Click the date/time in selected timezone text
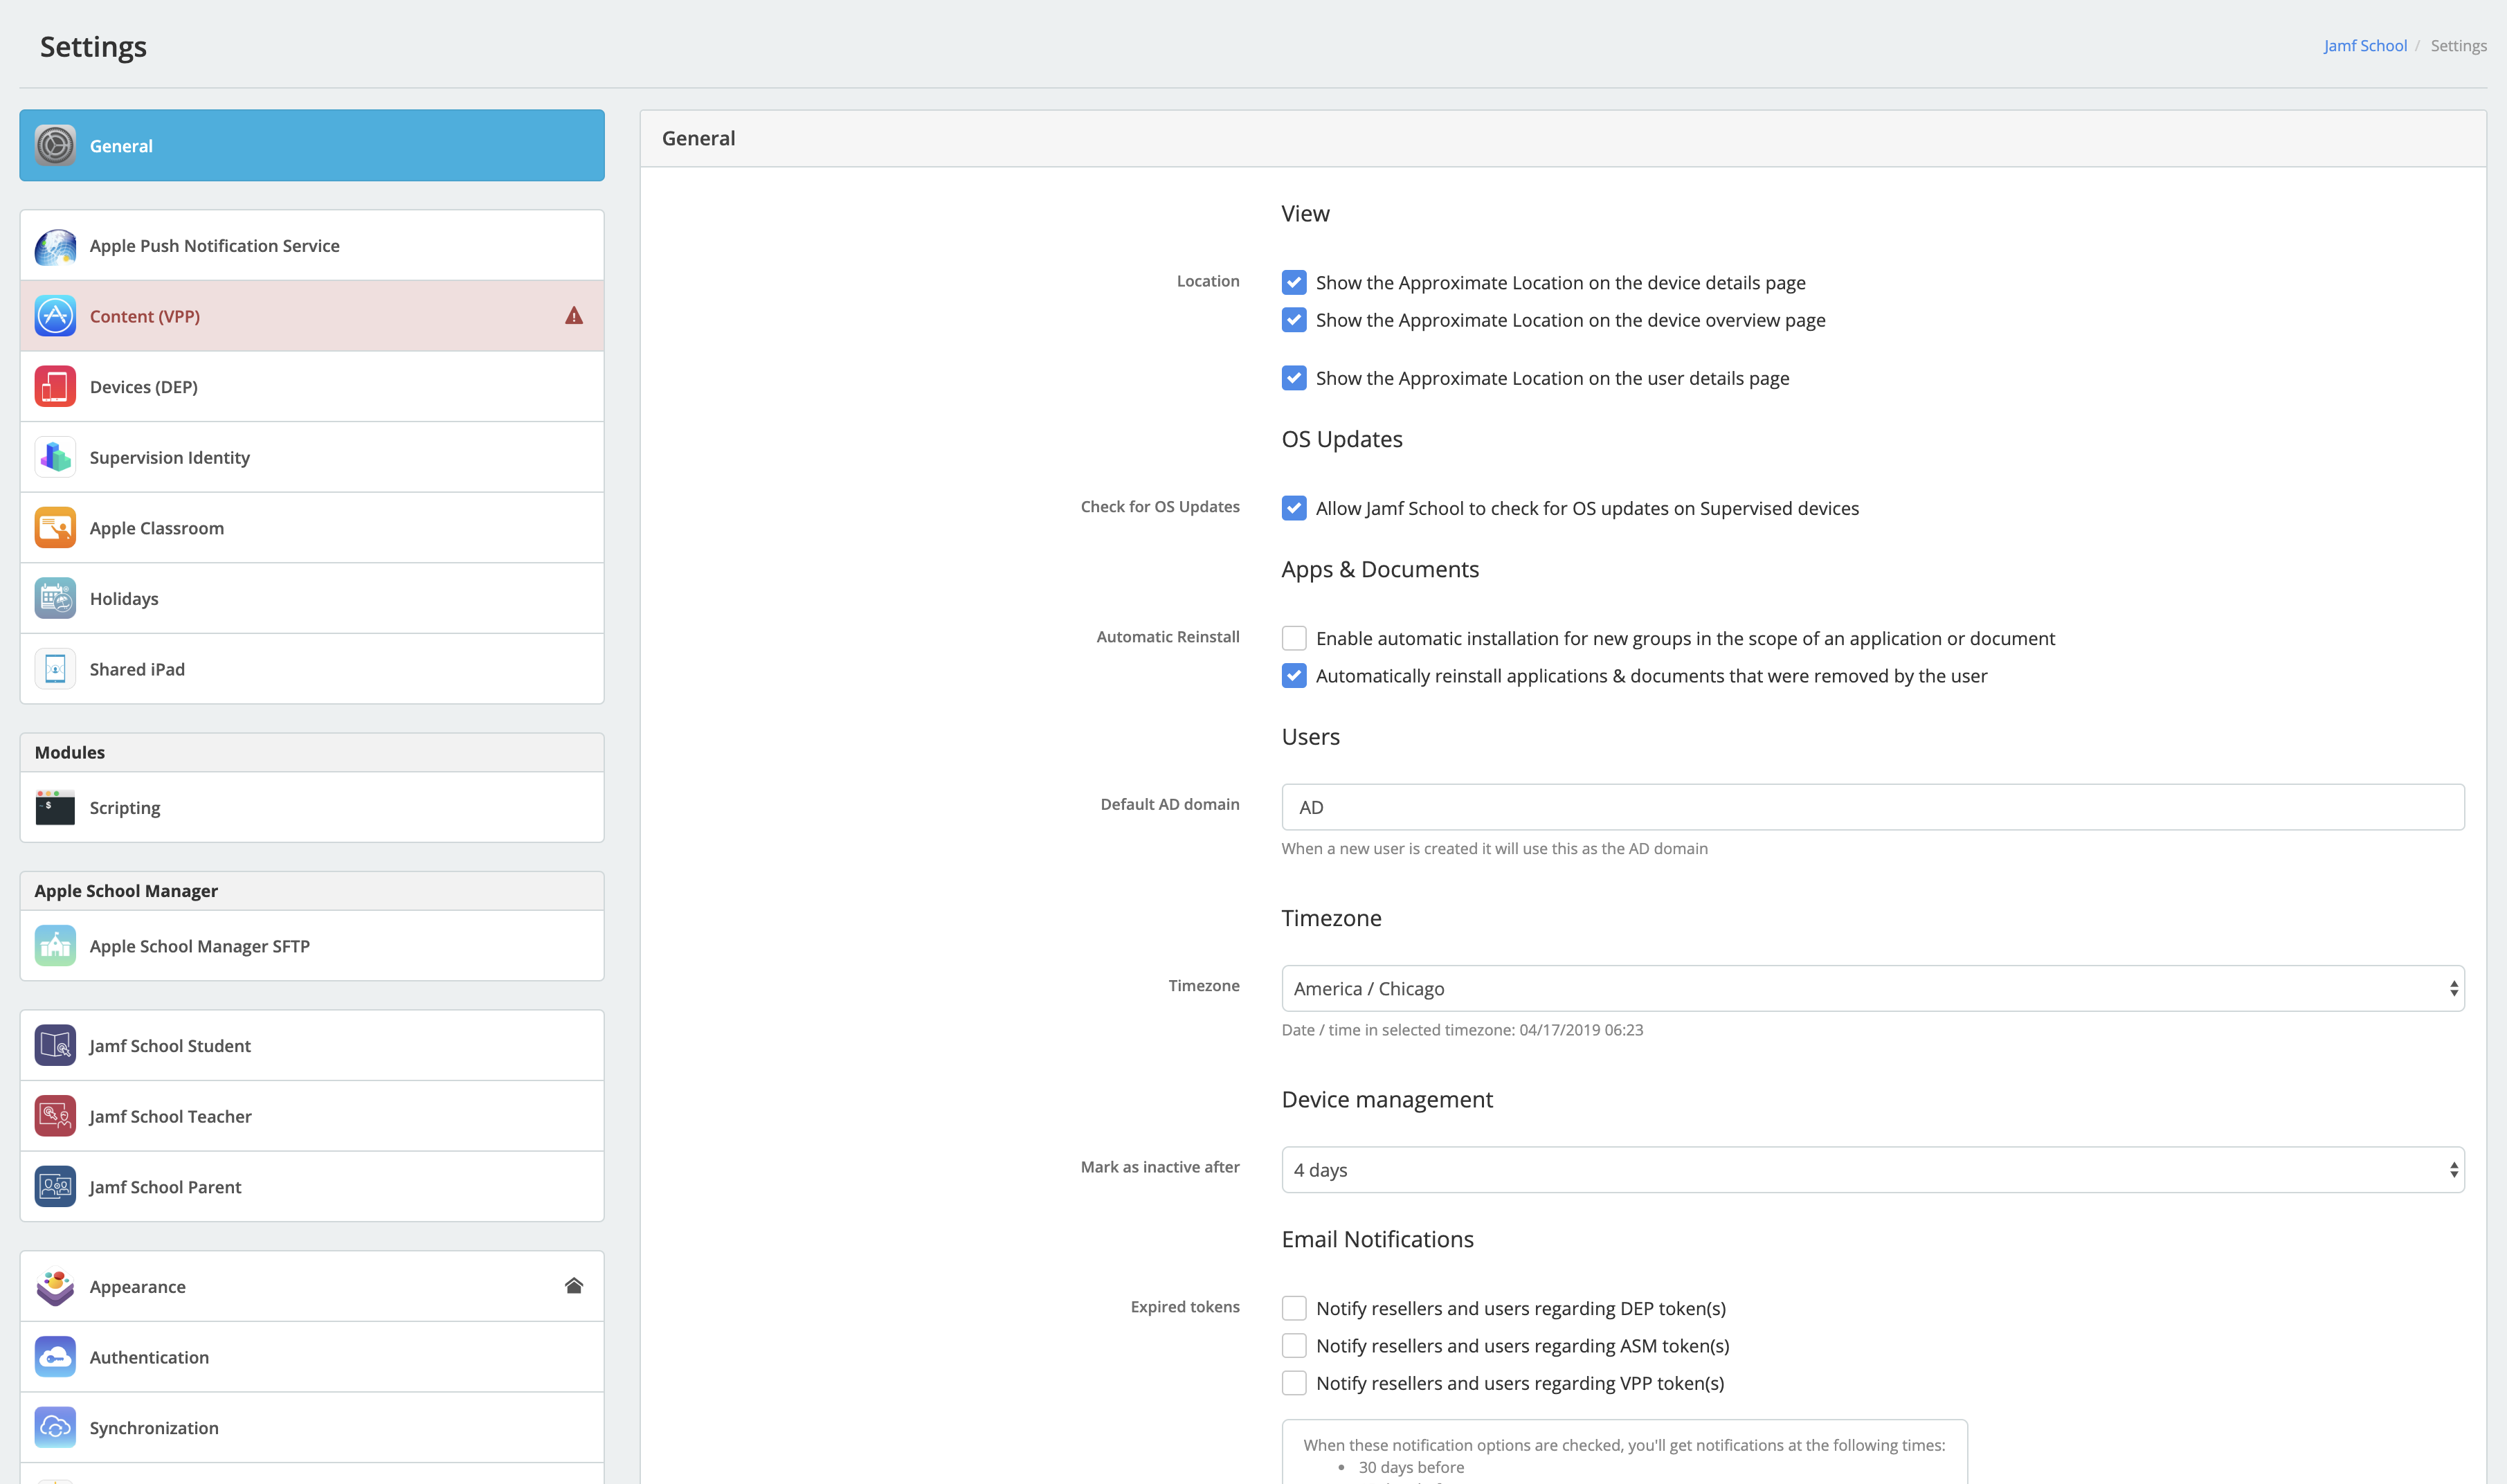 coord(1462,1030)
